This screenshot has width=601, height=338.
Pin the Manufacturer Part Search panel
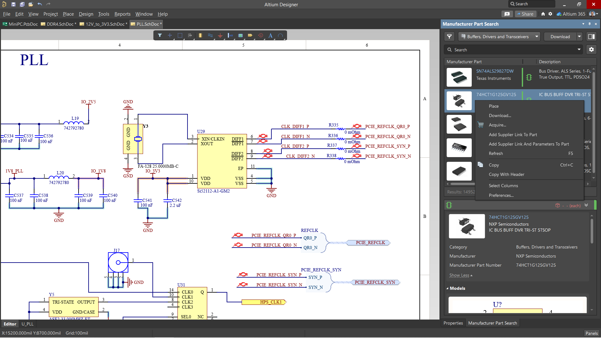click(589, 24)
